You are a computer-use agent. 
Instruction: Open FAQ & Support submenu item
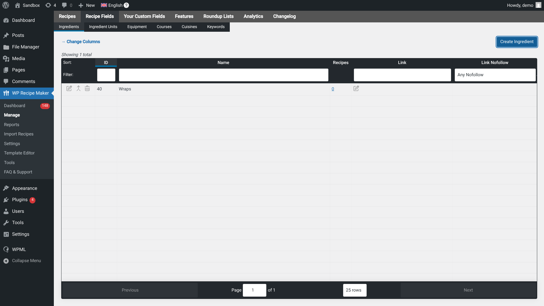(x=18, y=172)
